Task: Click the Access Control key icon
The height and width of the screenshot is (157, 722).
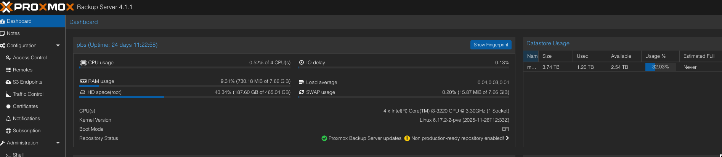Action: (x=8, y=58)
